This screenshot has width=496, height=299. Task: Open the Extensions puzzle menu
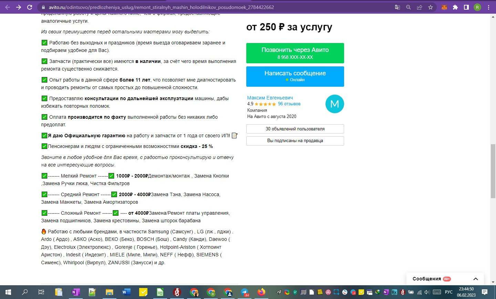coord(455,7)
